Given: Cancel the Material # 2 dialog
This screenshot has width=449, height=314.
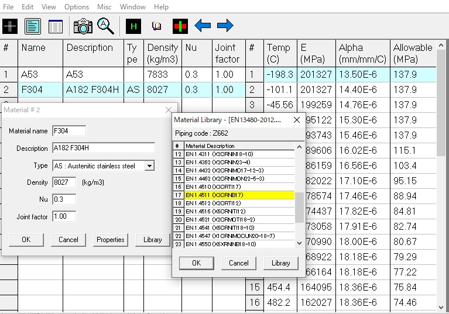Looking at the screenshot, I should point(68,240).
